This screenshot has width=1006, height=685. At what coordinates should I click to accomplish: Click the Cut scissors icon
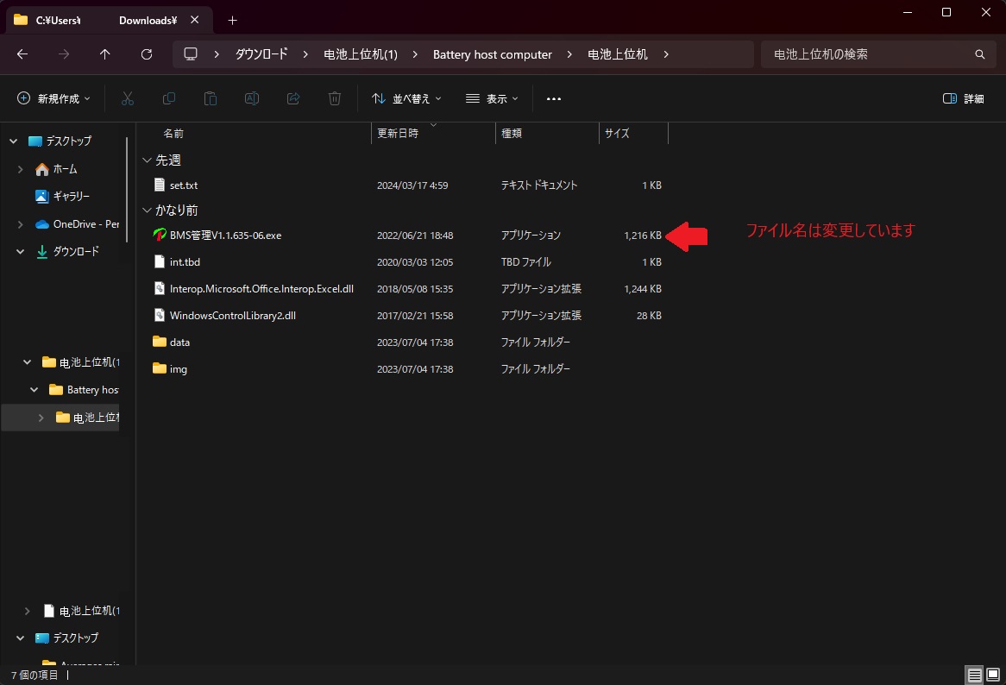coord(128,98)
